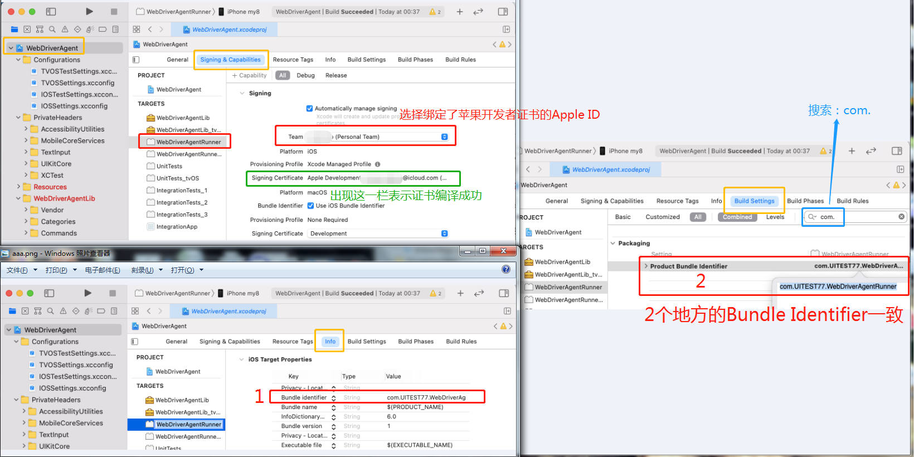This screenshot has width=914, height=457.
Task: Click 电子邮件(E) in Photo Viewer
Action: click(x=103, y=270)
